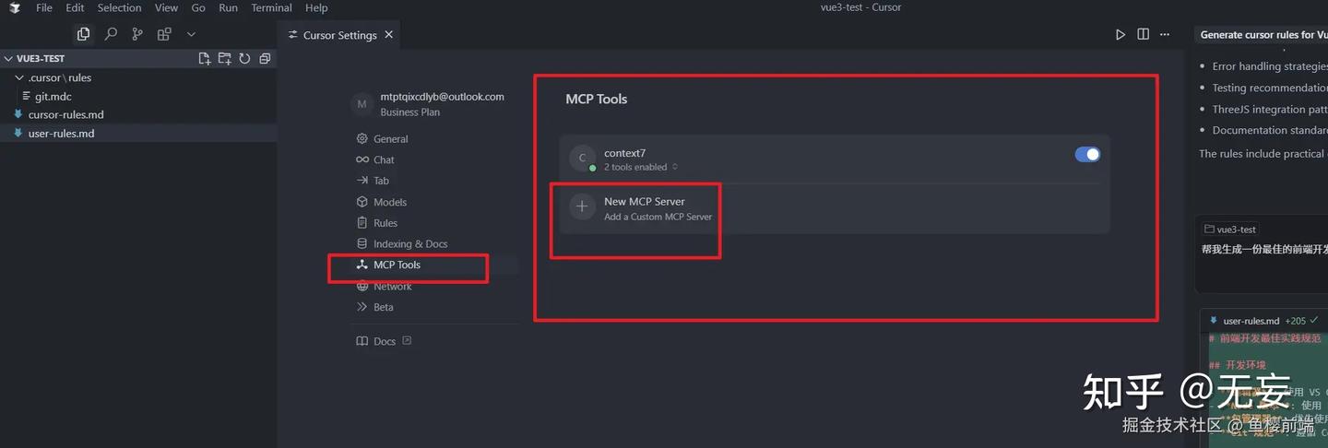Collapse the VUE3-TEST explorer section
1328x448 pixels.
[x=9, y=59]
